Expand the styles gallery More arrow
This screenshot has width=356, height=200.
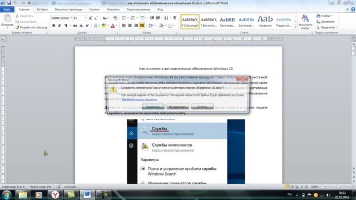click(x=295, y=27)
